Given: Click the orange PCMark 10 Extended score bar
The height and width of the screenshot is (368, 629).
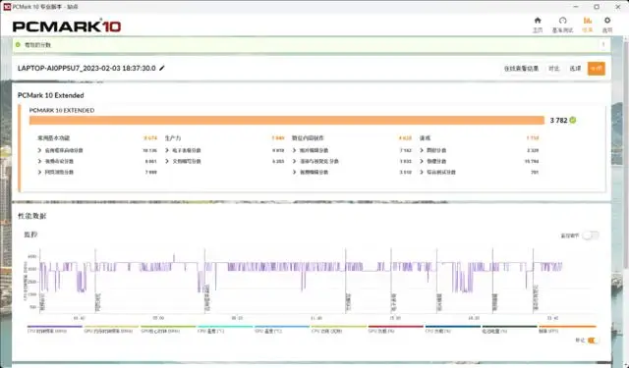Looking at the screenshot, I should pyautogui.click(x=286, y=120).
